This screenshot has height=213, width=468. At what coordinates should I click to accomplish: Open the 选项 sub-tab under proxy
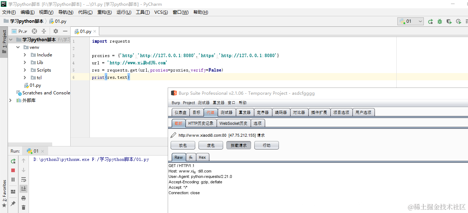(x=258, y=123)
